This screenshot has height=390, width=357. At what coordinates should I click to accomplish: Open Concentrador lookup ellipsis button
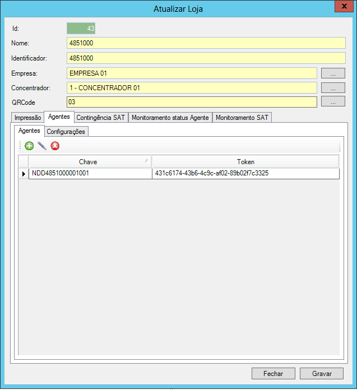(x=333, y=88)
